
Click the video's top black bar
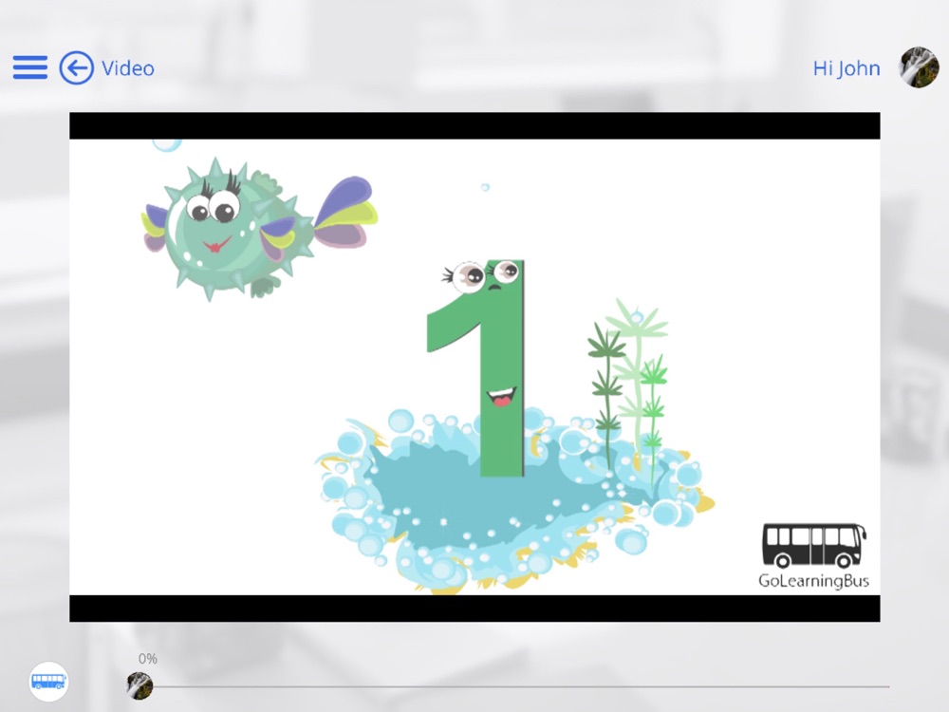coord(474,125)
